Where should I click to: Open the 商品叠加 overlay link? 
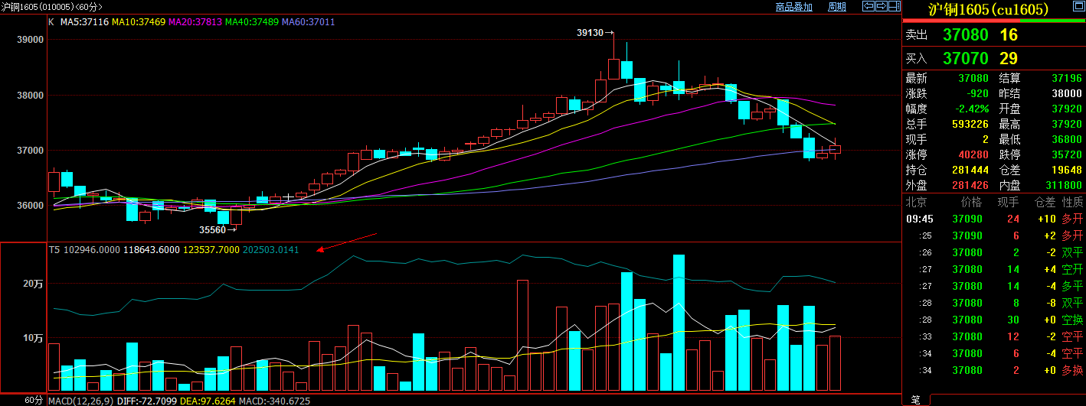point(793,7)
